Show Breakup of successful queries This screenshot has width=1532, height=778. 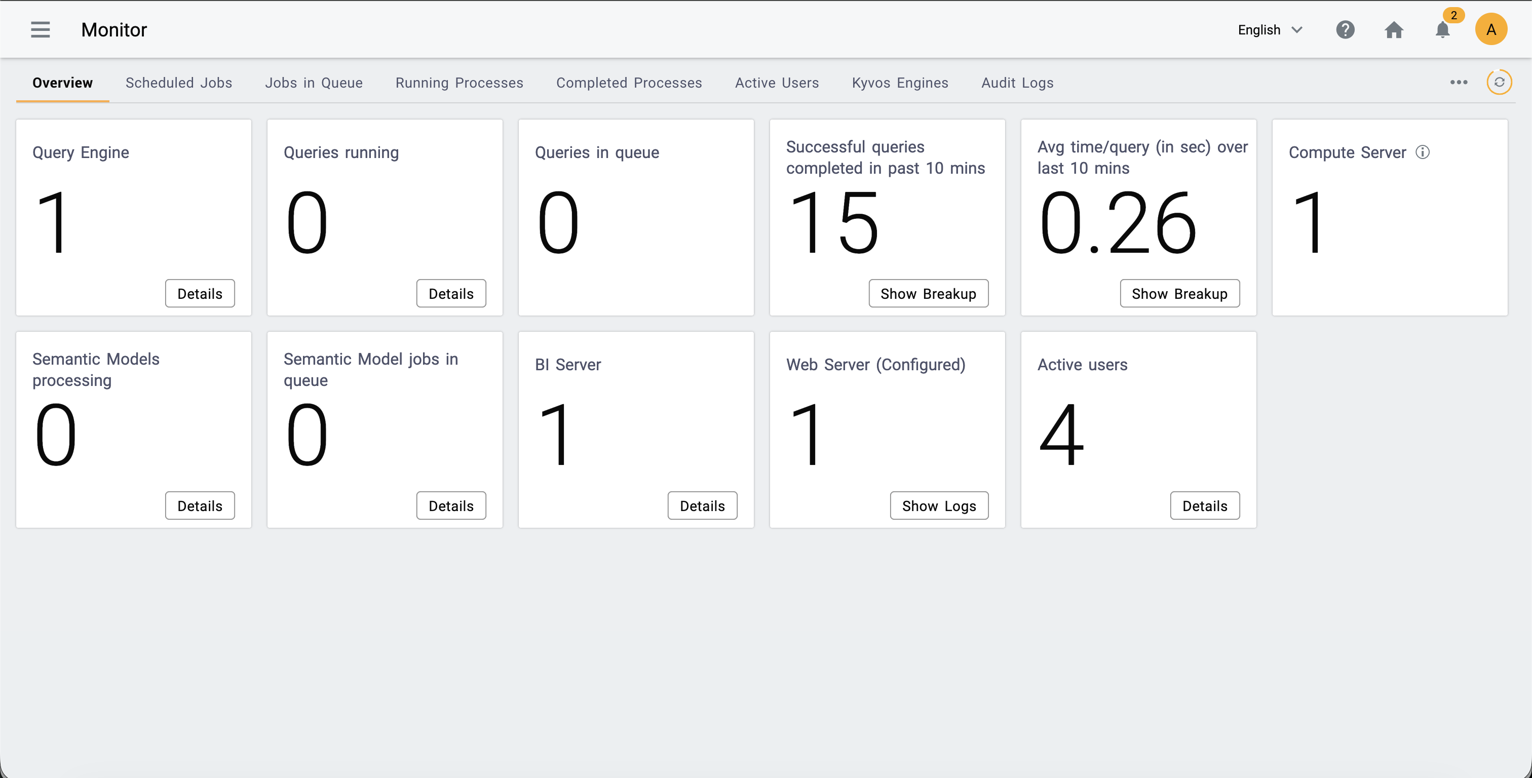click(x=928, y=293)
